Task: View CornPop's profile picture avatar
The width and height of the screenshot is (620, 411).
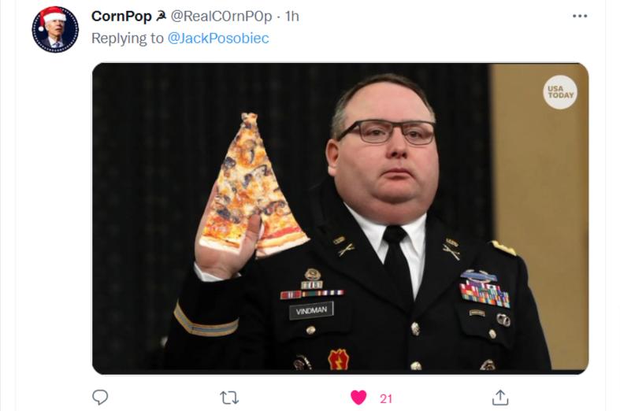Action: pyautogui.click(x=55, y=29)
